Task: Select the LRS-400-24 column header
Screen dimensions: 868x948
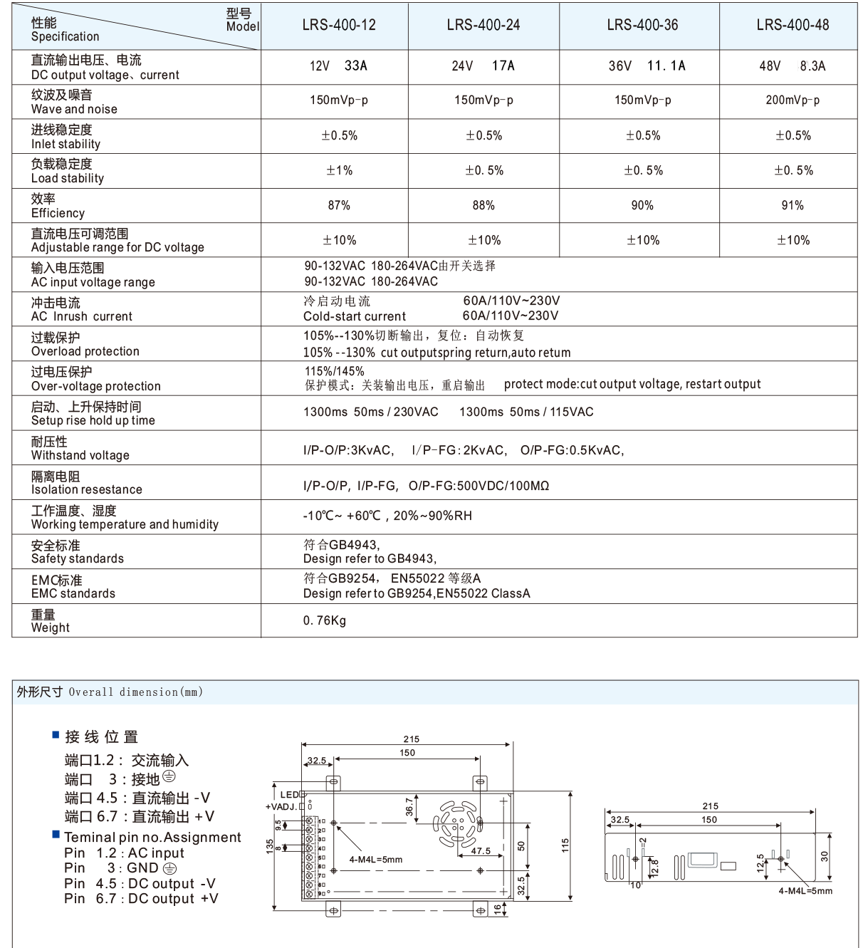Action: (483, 26)
